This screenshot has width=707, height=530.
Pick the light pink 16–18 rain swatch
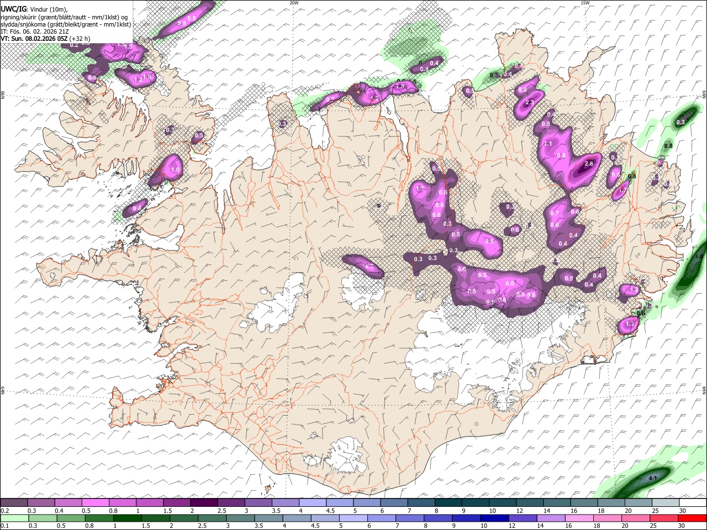578,518
